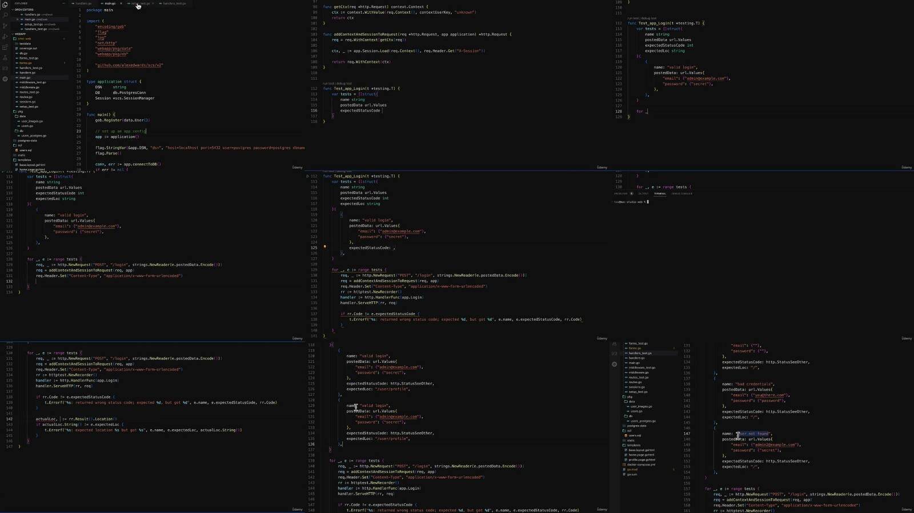Click the "bad credentials" test name string
Screen dimensions: 914x513
click(x=754, y=384)
